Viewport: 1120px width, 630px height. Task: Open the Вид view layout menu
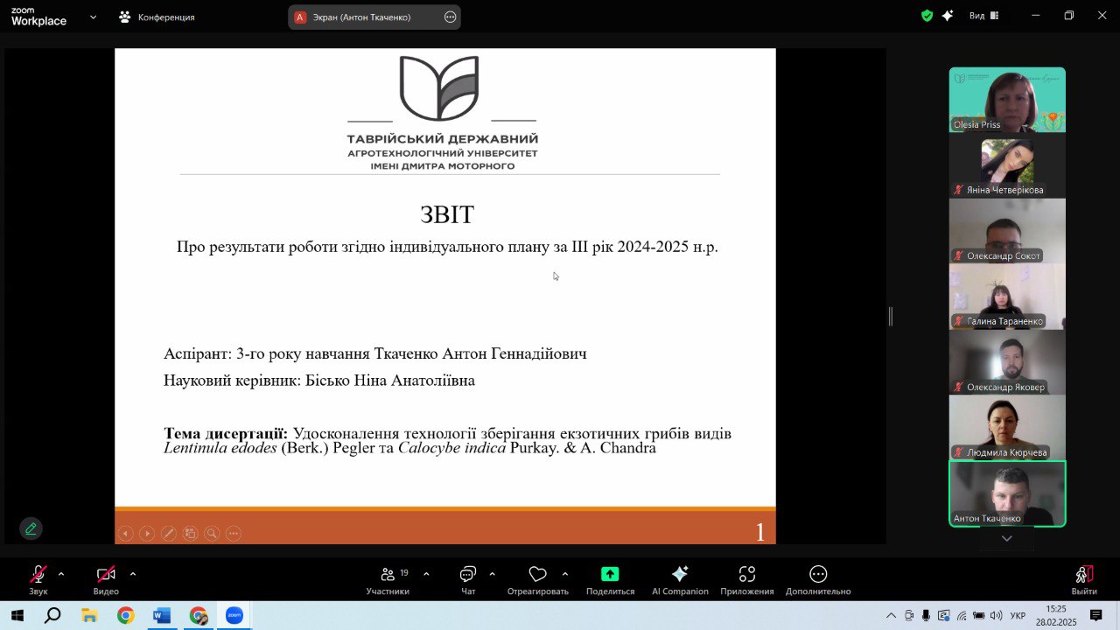click(984, 16)
